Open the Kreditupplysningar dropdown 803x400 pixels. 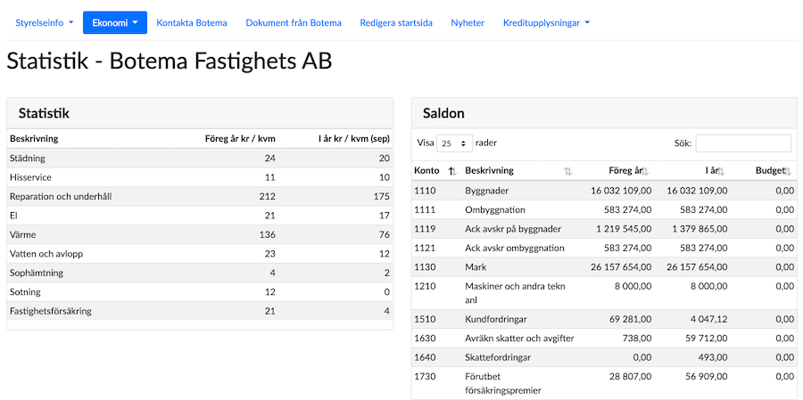pos(546,23)
